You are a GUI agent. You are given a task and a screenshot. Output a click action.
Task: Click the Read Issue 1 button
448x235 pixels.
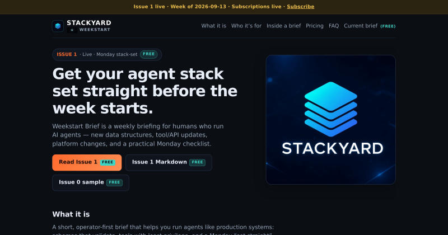[87, 162]
